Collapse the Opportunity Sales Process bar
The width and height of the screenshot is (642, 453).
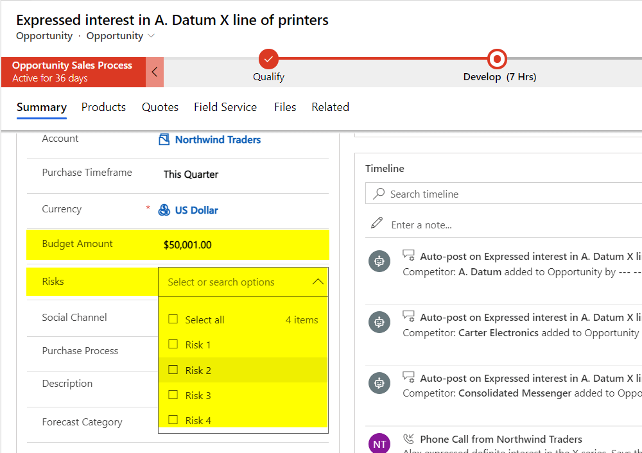[155, 73]
